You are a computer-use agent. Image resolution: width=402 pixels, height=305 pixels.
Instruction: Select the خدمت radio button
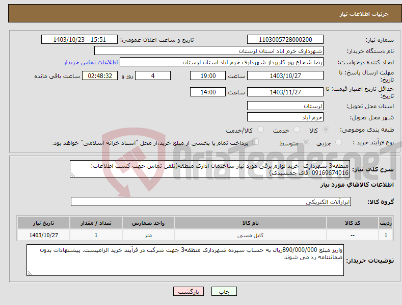point(297,130)
